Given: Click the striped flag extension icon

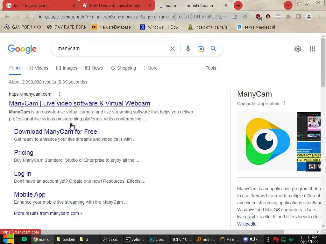Looking at the screenshot, I should pyautogui.click(x=278, y=17).
